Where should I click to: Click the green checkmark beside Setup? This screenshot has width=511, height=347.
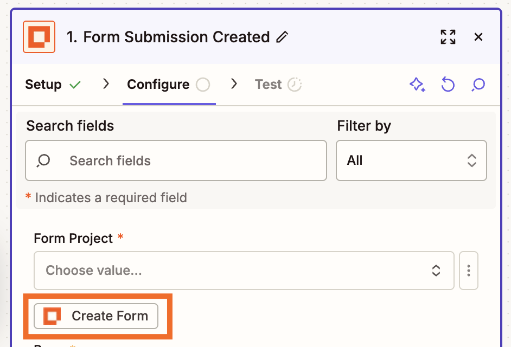pyautogui.click(x=75, y=84)
